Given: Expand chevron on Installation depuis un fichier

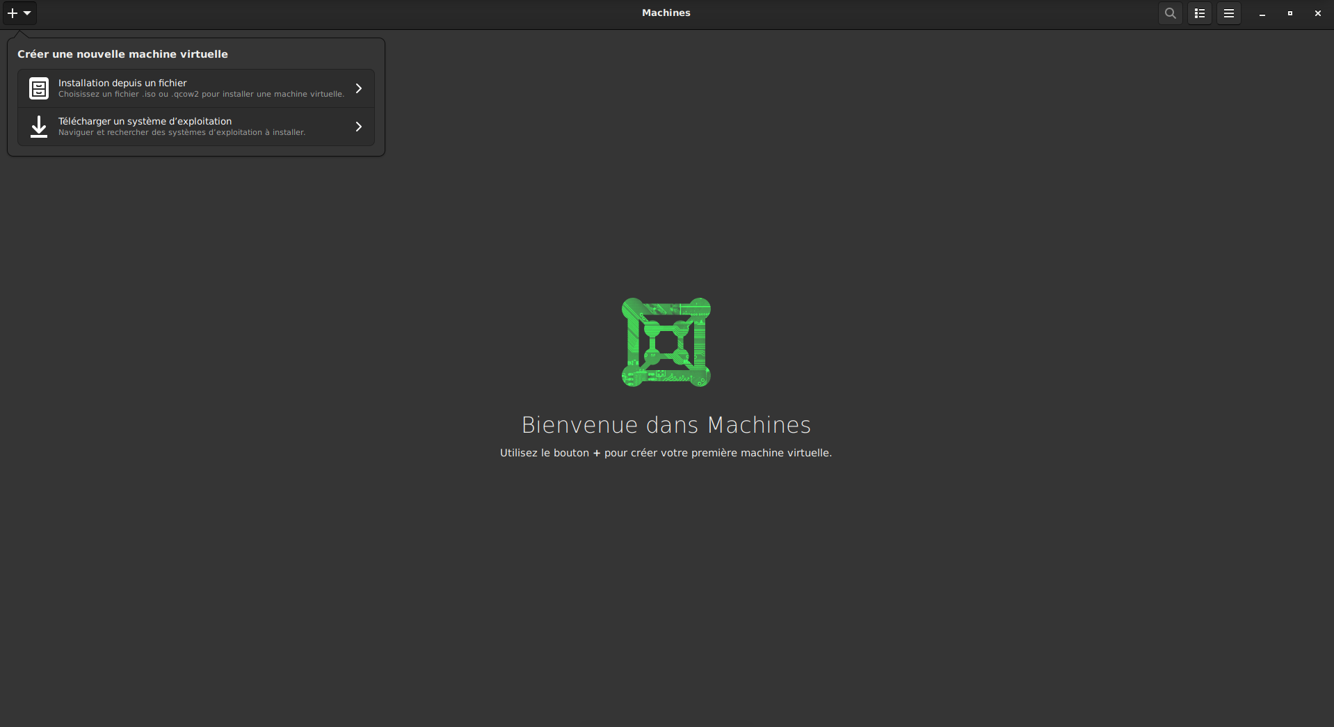Looking at the screenshot, I should click(359, 88).
